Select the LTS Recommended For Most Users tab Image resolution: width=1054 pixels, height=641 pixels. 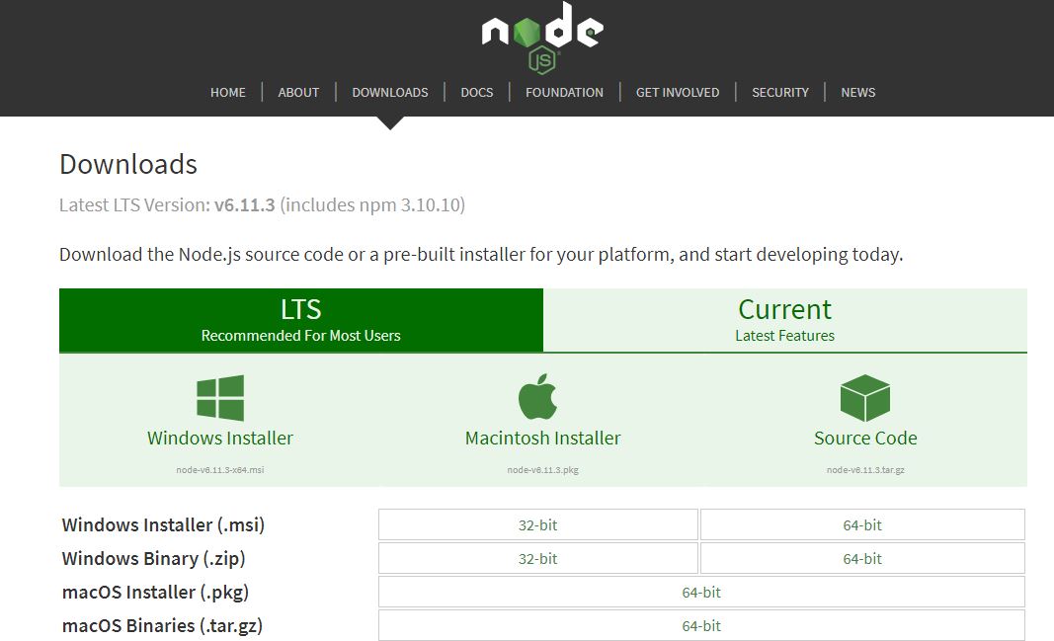301,320
